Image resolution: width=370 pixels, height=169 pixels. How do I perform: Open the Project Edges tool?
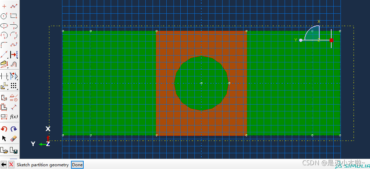(x=4, y=64)
